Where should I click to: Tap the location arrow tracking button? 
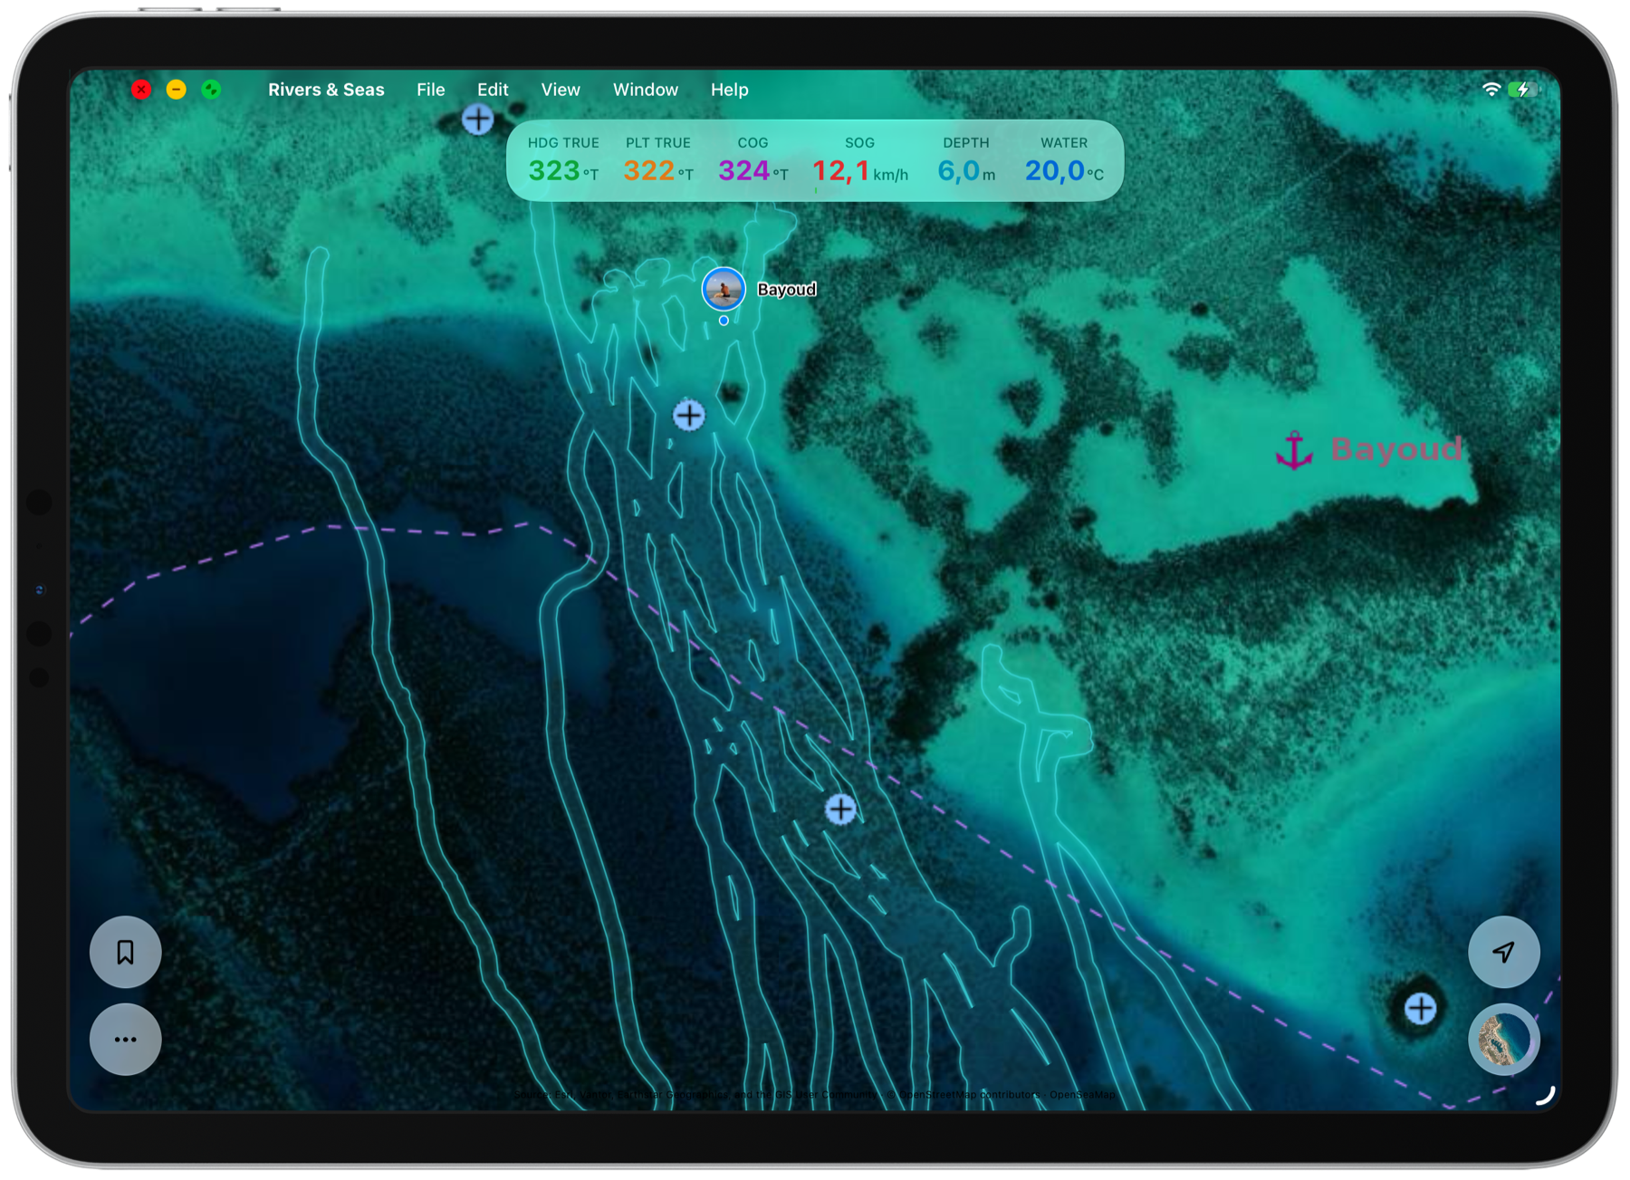pyautogui.click(x=1503, y=952)
